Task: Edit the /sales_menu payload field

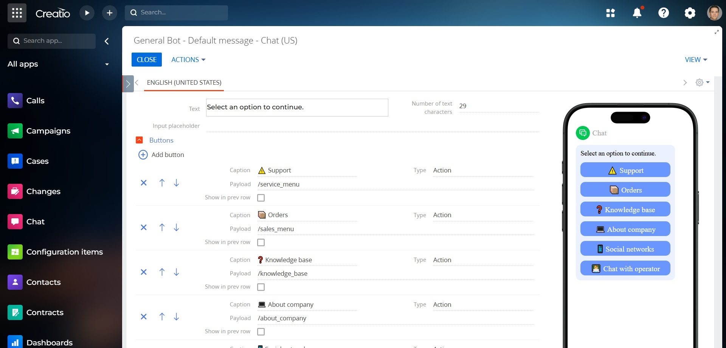Action: pyautogui.click(x=396, y=229)
